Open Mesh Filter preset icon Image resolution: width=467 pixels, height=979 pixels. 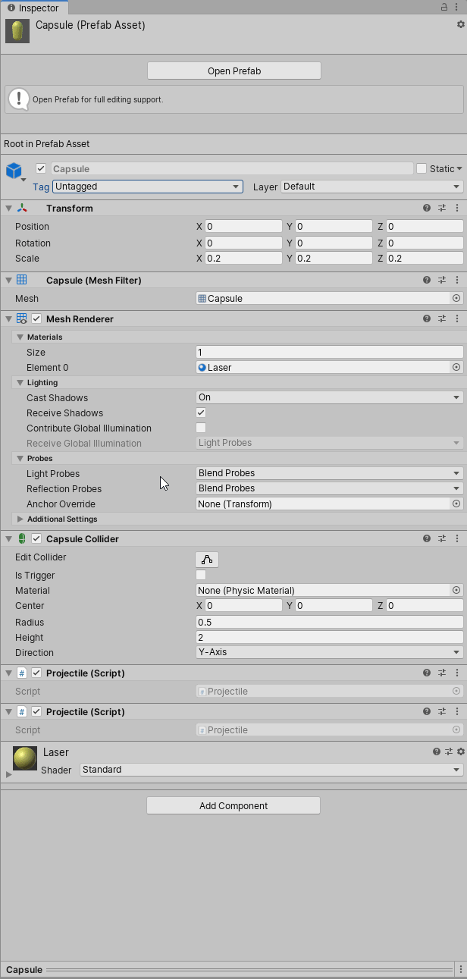click(442, 280)
